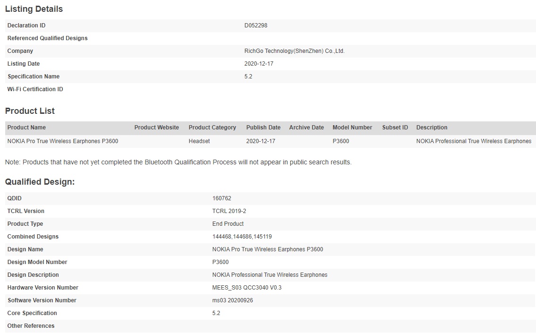Click the 'Company' row label
Screen dimensions: 536x333
pyautogui.click(x=20, y=51)
